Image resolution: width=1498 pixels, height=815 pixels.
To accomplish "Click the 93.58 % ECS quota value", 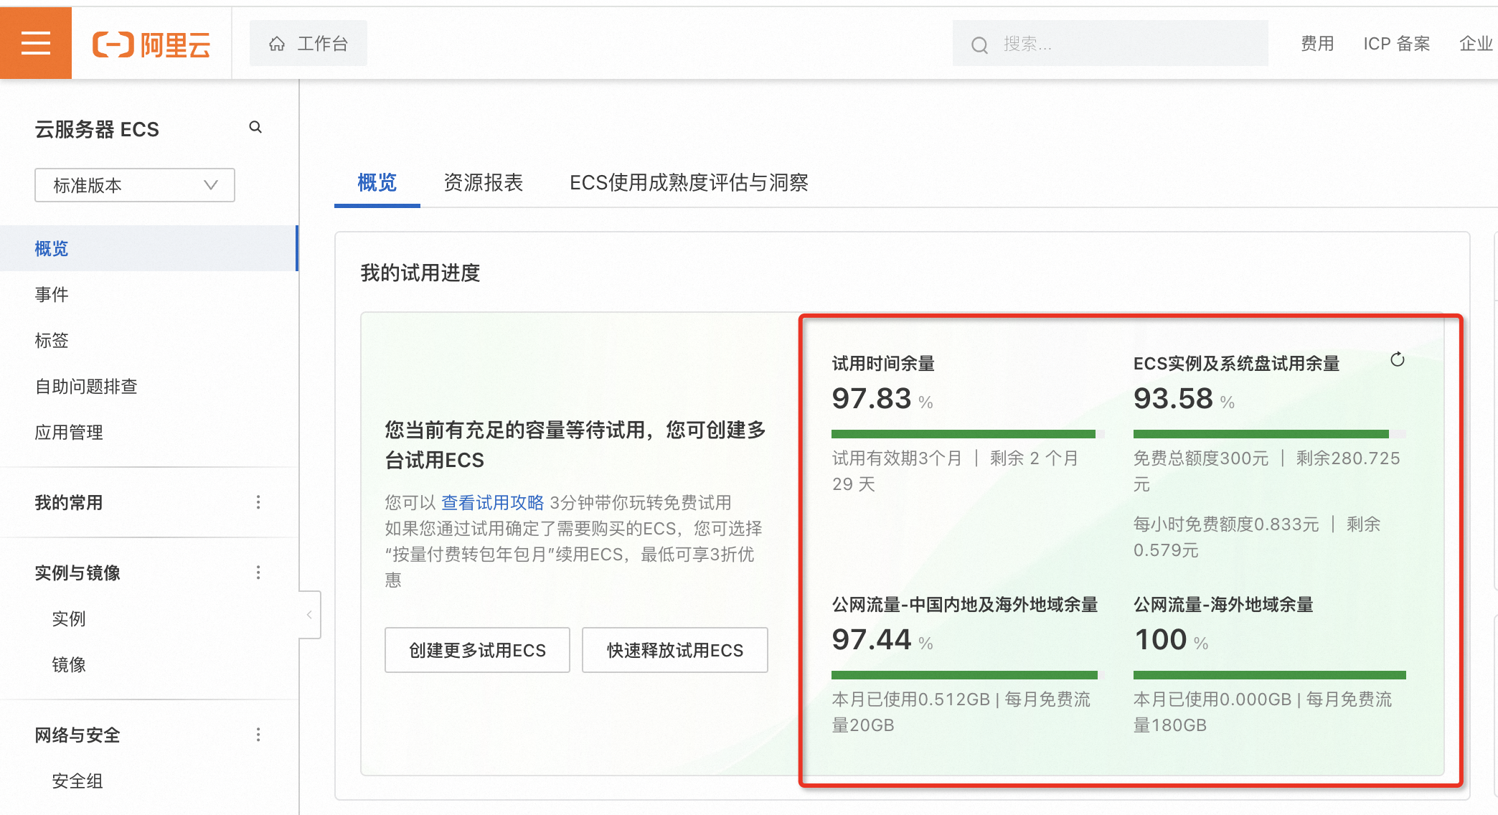I will coord(1184,398).
